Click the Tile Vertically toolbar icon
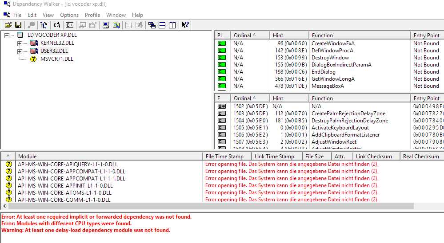The width and height of the screenshot is (444, 243). 172,25
